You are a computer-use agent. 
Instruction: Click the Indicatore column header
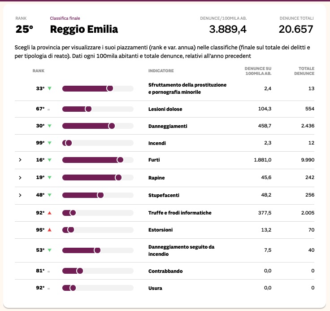pos(161,71)
